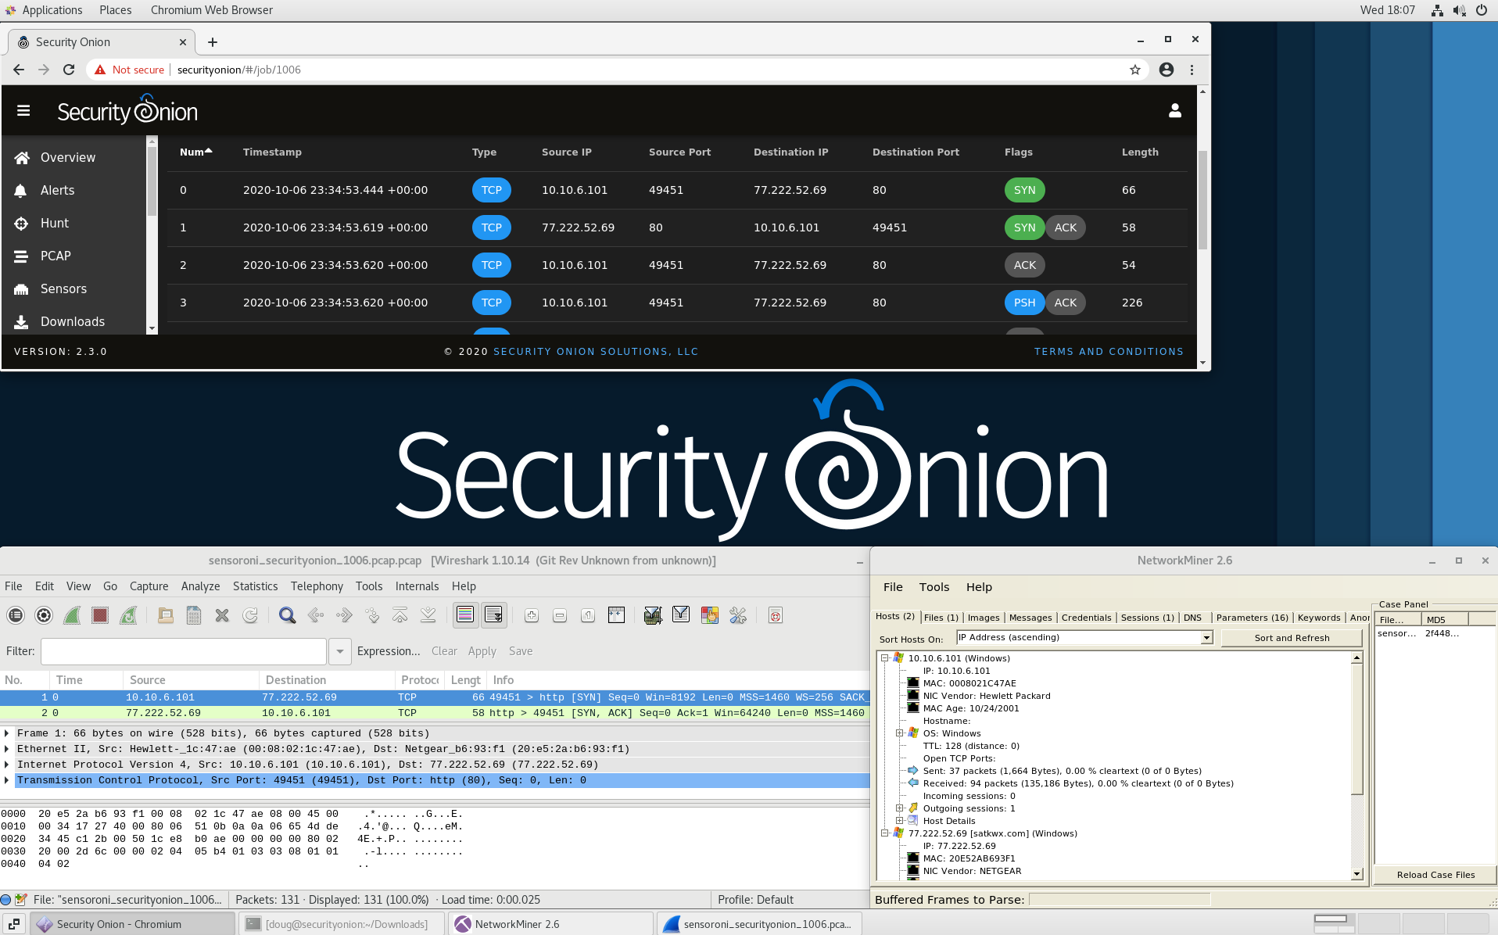Go back in packet history
Image resolution: width=1498 pixels, height=935 pixels.
click(315, 615)
